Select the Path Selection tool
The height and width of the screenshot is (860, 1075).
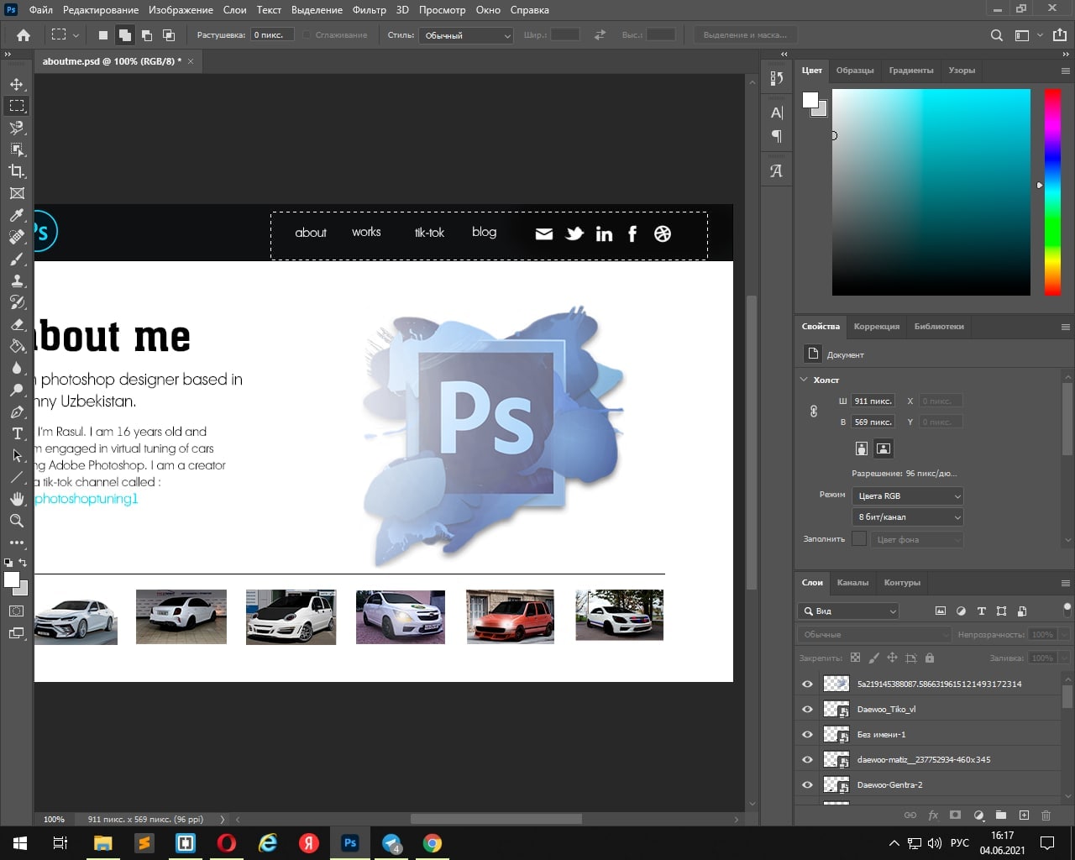click(x=17, y=455)
